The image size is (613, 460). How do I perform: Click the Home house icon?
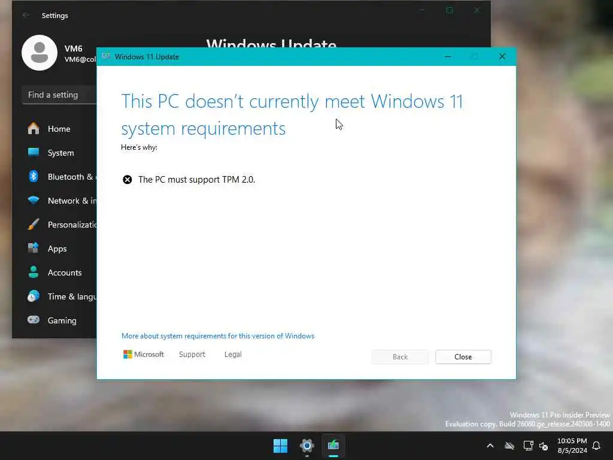(34, 128)
